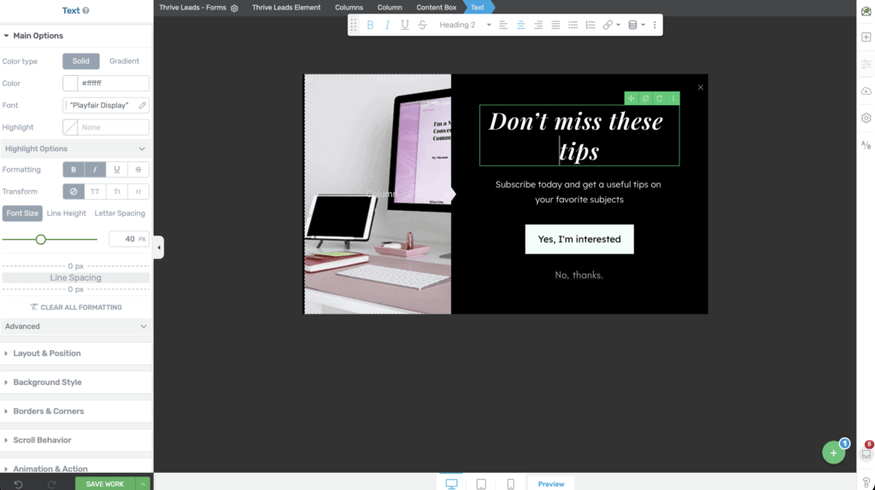Open the Heading 2 style dropdown

point(465,25)
